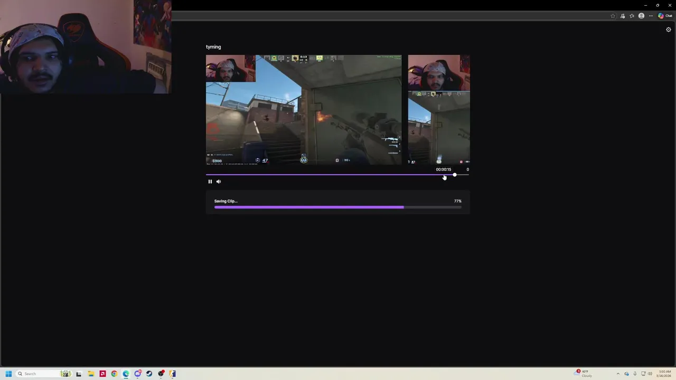Open the Windows Start menu
676x380 pixels.
tap(8, 374)
